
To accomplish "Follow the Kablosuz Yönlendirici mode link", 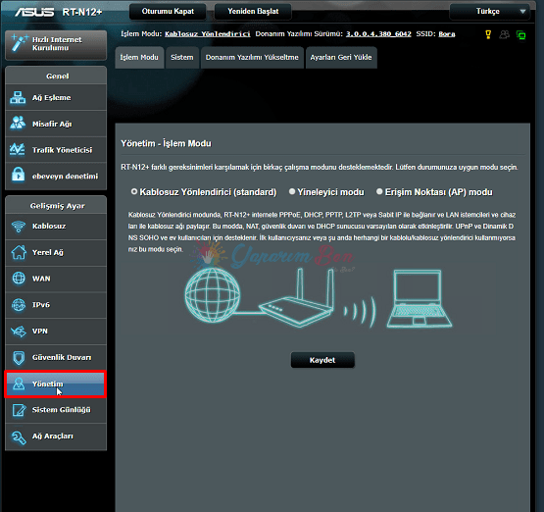I will pyautogui.click(x=208, y=34).
